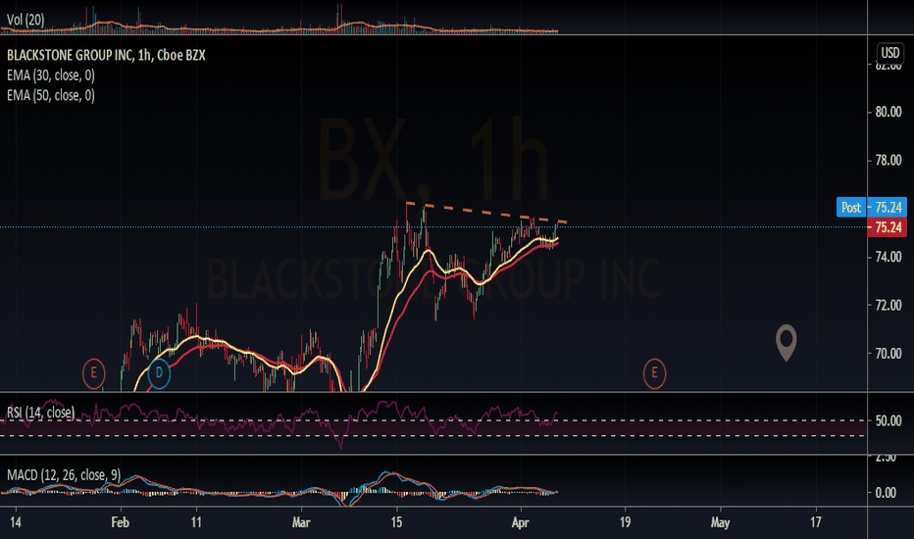Select the Vol (20) indicator label
The height and width of the screenshot is (539, 914).
[25, 20]
